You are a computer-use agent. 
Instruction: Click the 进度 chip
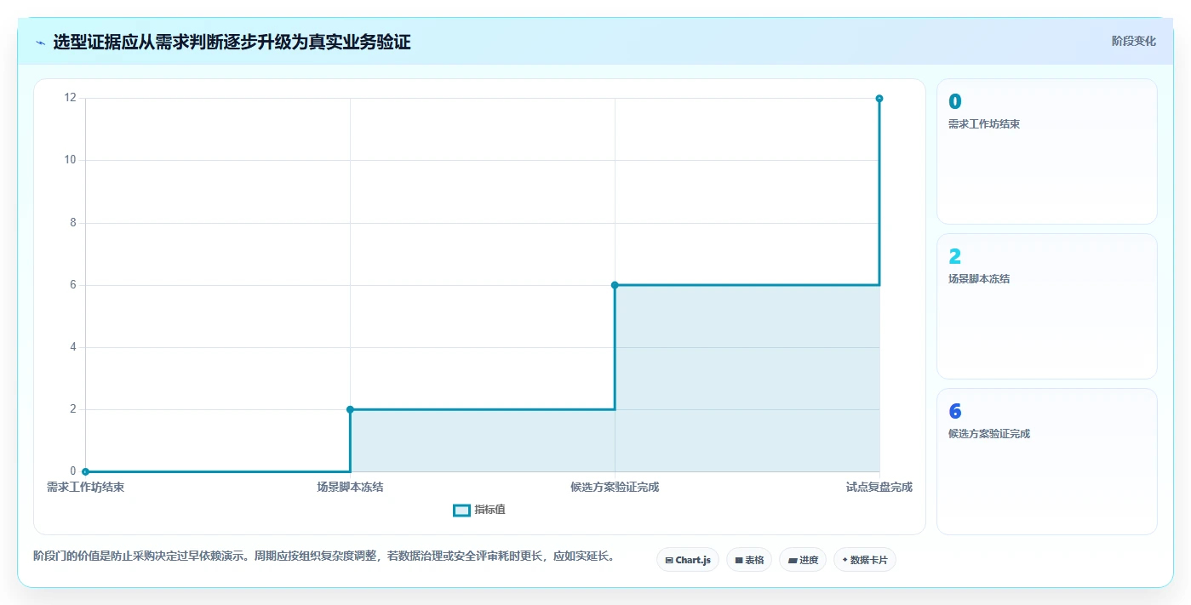[x=803, y=560]
